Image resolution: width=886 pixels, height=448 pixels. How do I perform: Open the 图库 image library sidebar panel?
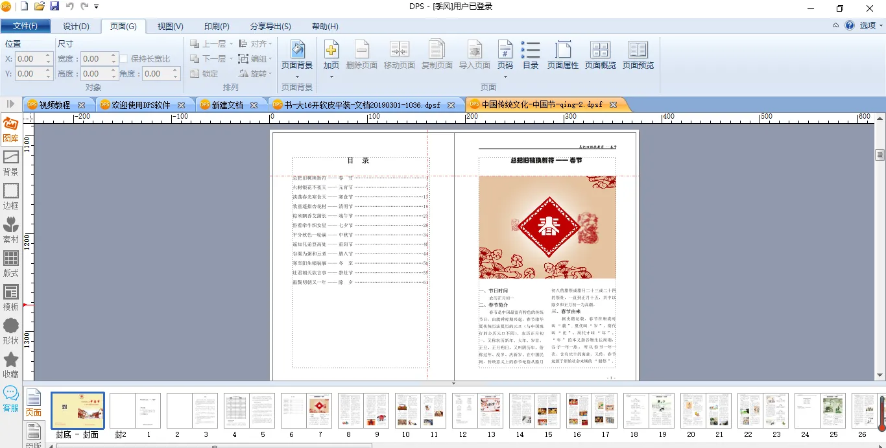coord(11,129)
